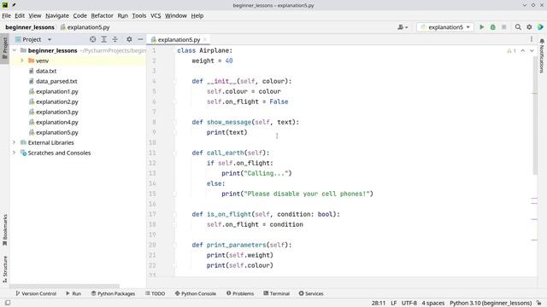Open Python Packages tool window
547x307 pixels.
[113, 293]
